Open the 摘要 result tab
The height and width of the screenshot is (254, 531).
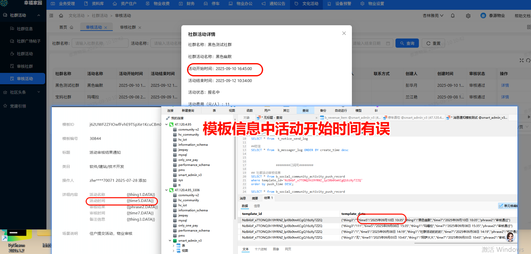(255, 198)
